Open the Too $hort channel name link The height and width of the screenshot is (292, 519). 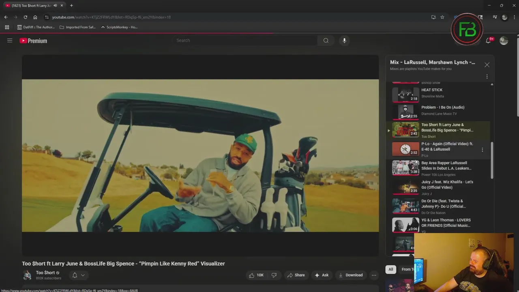pos(45,273)
